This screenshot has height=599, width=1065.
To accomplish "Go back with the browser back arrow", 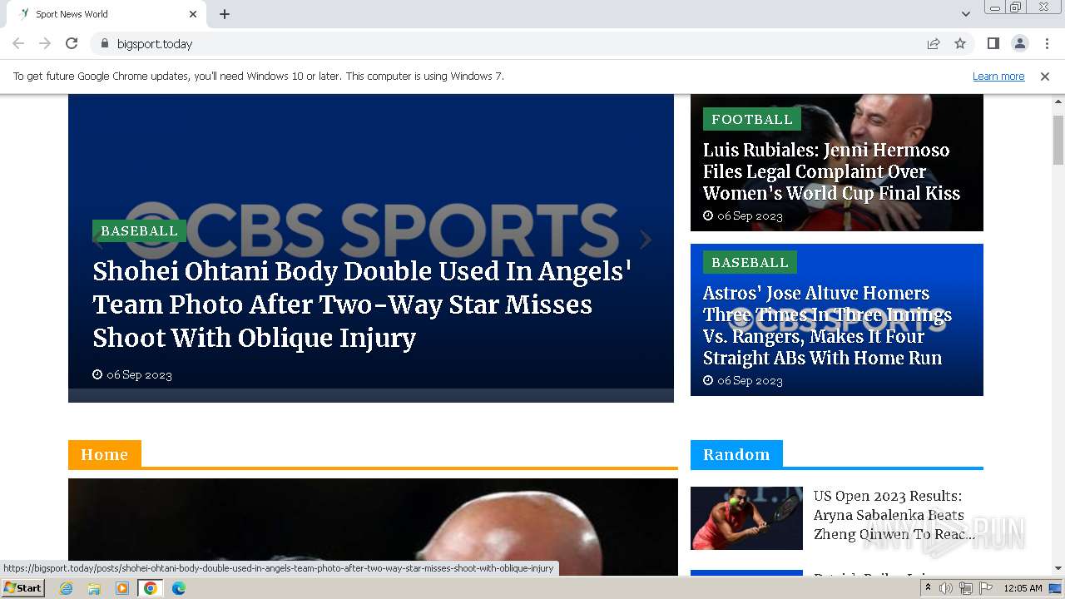I will coord(18,43).
